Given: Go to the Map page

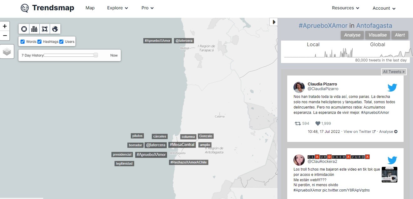Looking at the screenshot, I should 90,8.
